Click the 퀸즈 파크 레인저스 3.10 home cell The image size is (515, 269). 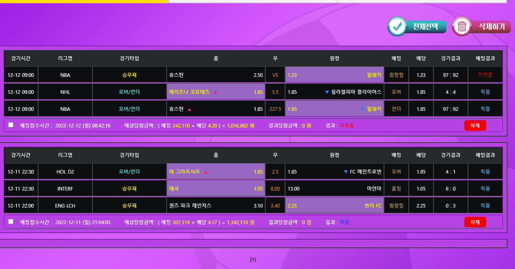click(x=216, y=205)
